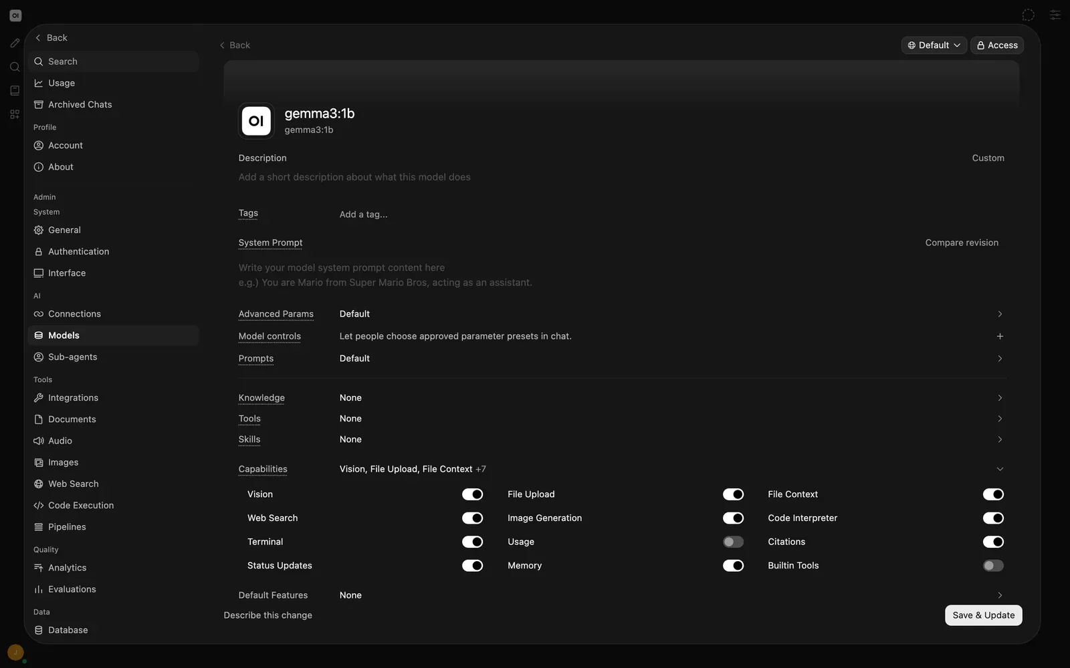
Task: Click the dashed circle icon at top right
Action: coord(1029,15)
